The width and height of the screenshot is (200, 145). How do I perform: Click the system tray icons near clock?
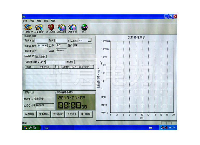163,128
